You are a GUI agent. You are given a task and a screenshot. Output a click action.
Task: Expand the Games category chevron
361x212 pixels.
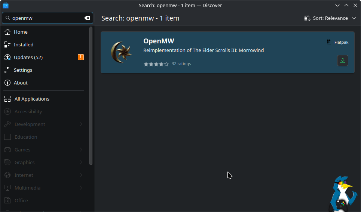[x=81, y=150]
